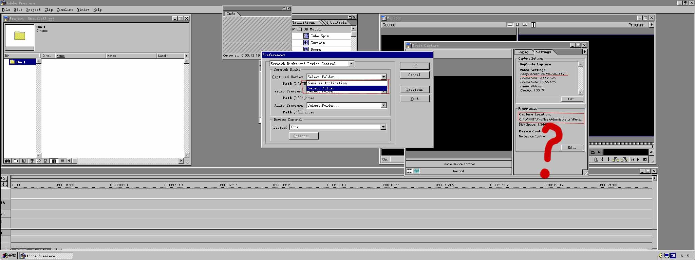This screenshot has height=260, width=695.
Task: Click the Program monitor jog tread strip
Action: pos(621,144)
